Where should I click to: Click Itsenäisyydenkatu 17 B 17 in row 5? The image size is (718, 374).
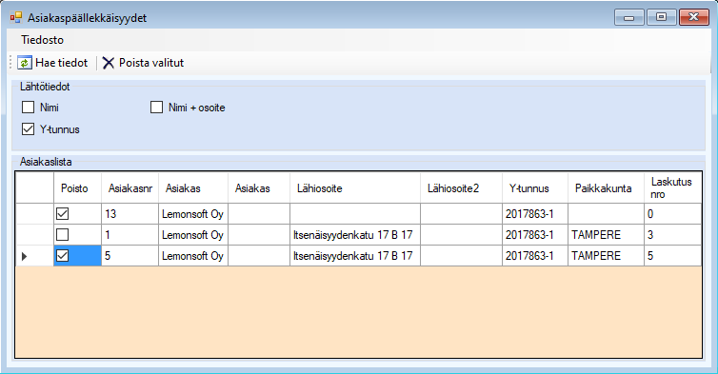click(355, 256)
